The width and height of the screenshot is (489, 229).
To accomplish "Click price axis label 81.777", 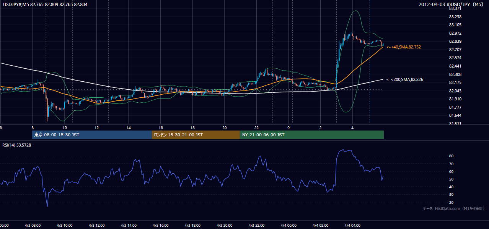I will 455,107.
